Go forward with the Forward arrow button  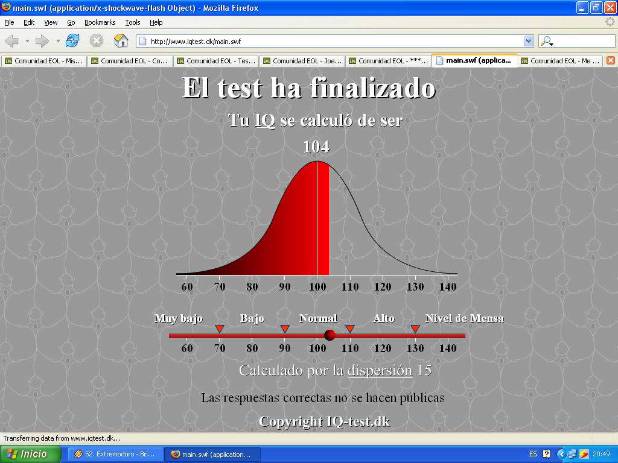(42, 41)
